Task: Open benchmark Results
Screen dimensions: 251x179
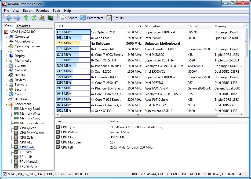Action: [x=115, y=18]
